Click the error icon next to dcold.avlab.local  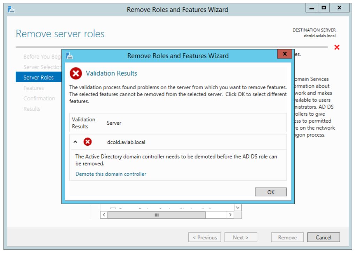tap(88, 142)
